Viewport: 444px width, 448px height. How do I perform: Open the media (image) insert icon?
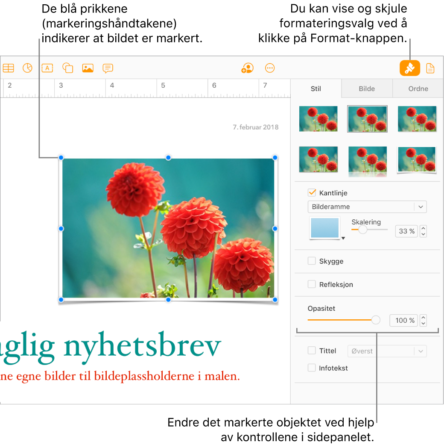tap(88, 68)
